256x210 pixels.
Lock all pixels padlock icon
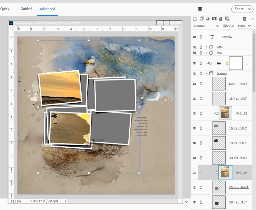(x=221, y=19)
